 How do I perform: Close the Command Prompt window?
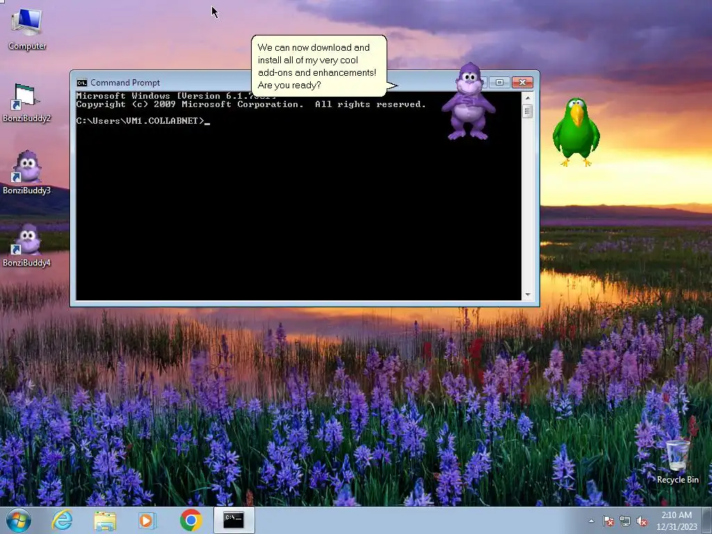(x=522, y=82)
